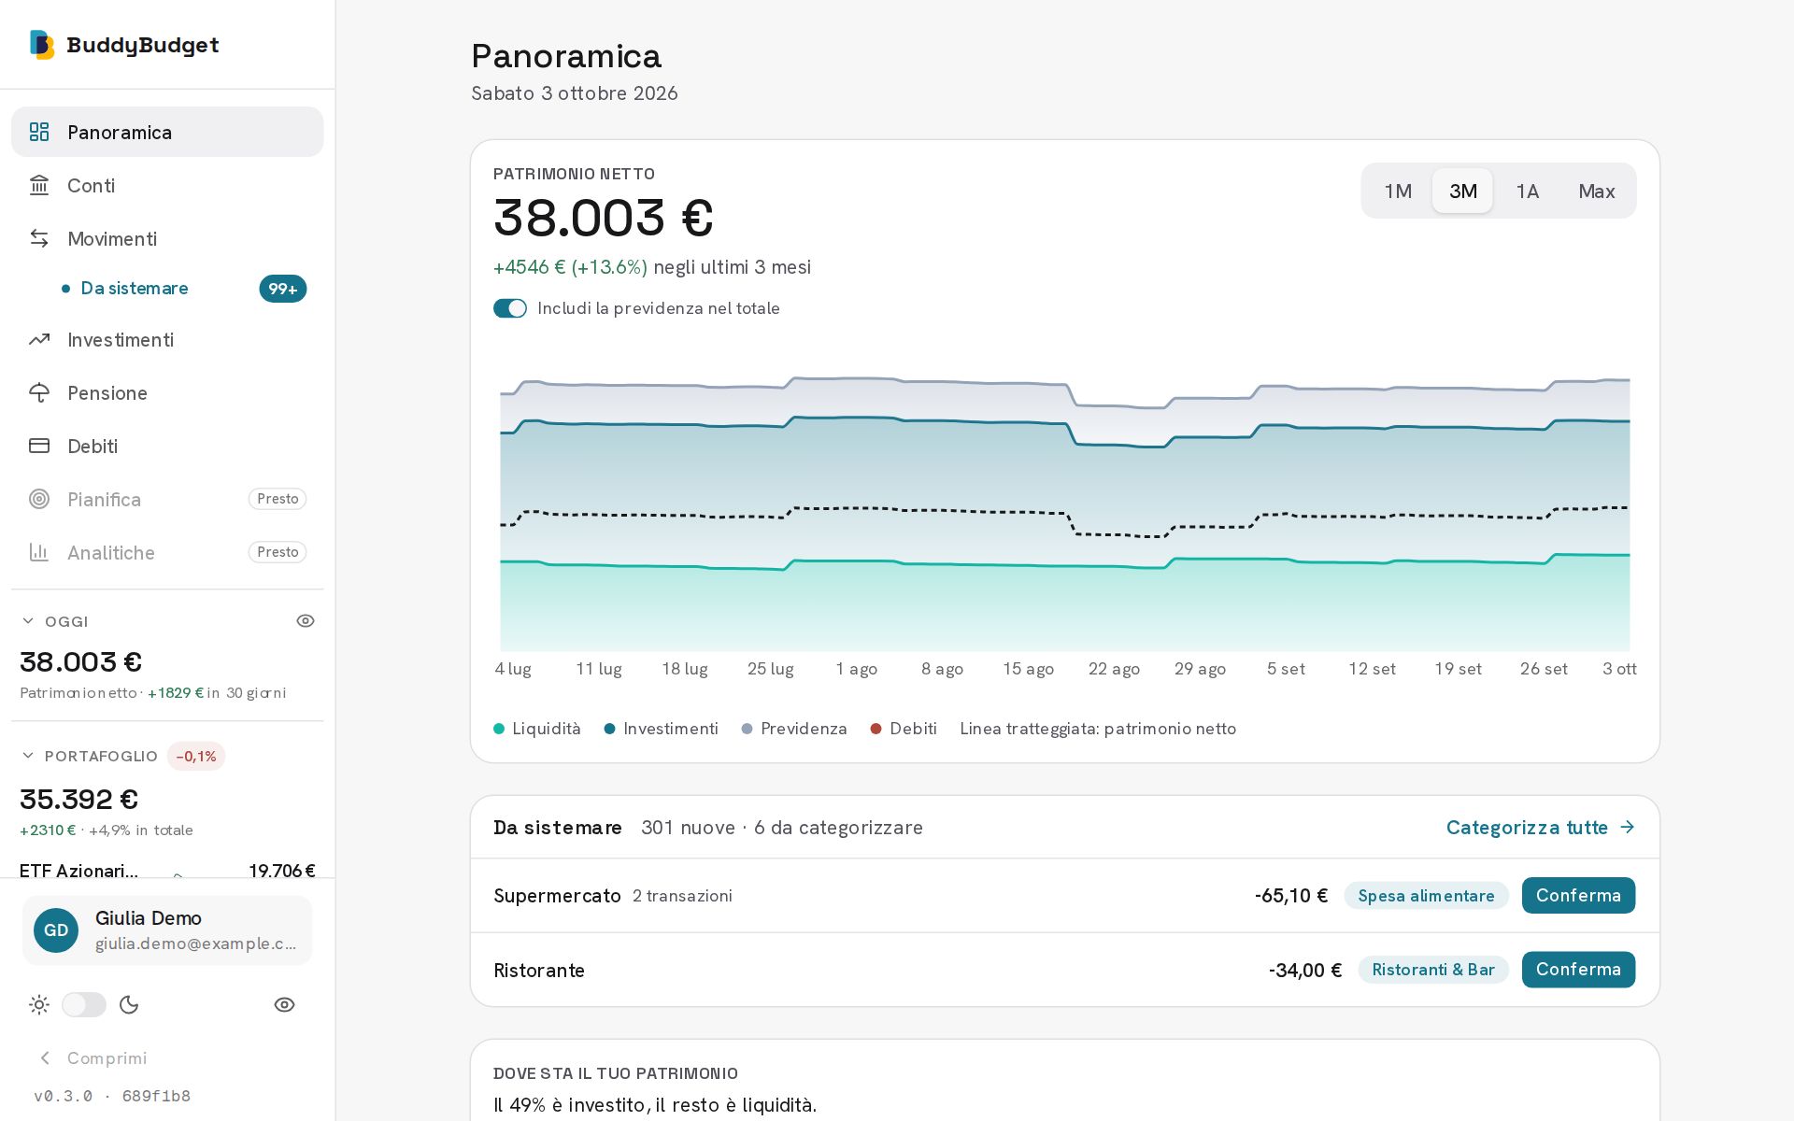Screen dimensions: 1794x1121
Task: Click the Analitiche bar chart icon
Action: pos(39,552)
